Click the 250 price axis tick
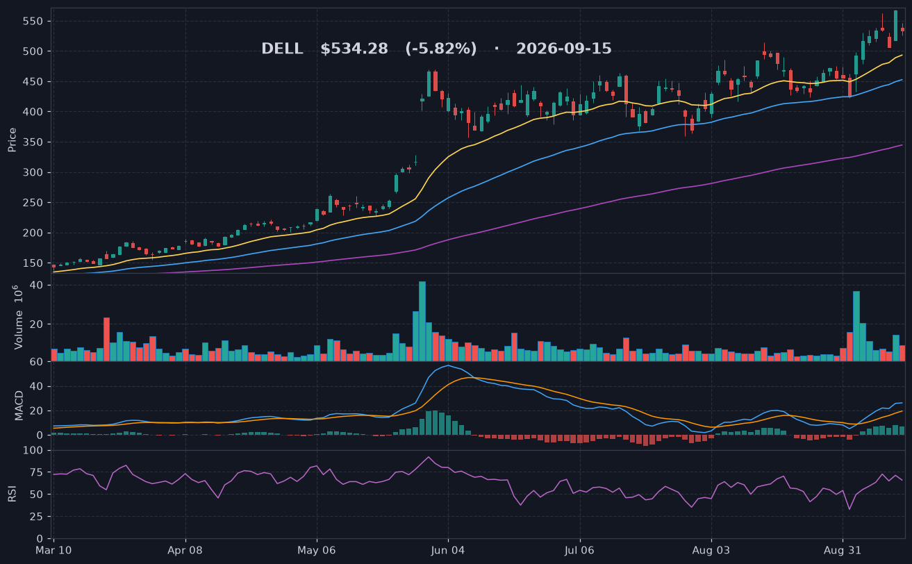This screenshot has height=564, width=912. (x=34, y=203)
